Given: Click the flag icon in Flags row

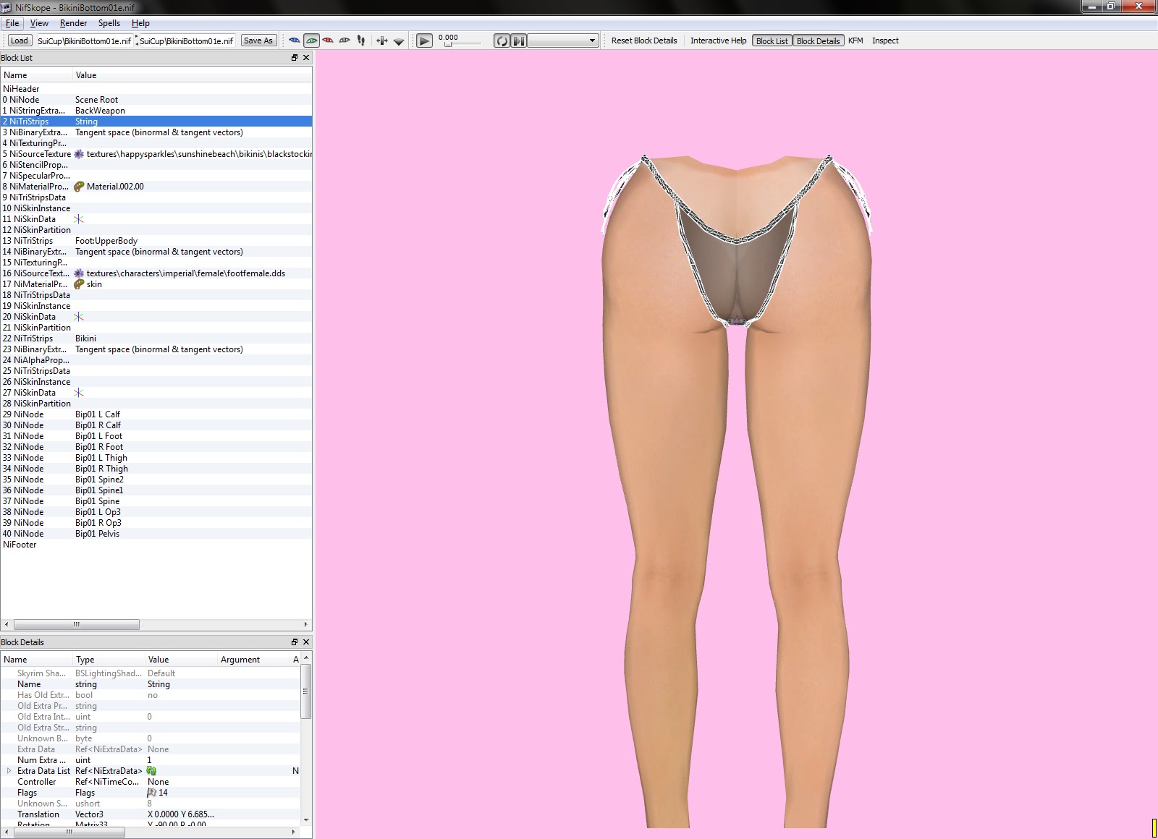Looking at the screenshot, I should click(x=152, y=793).
